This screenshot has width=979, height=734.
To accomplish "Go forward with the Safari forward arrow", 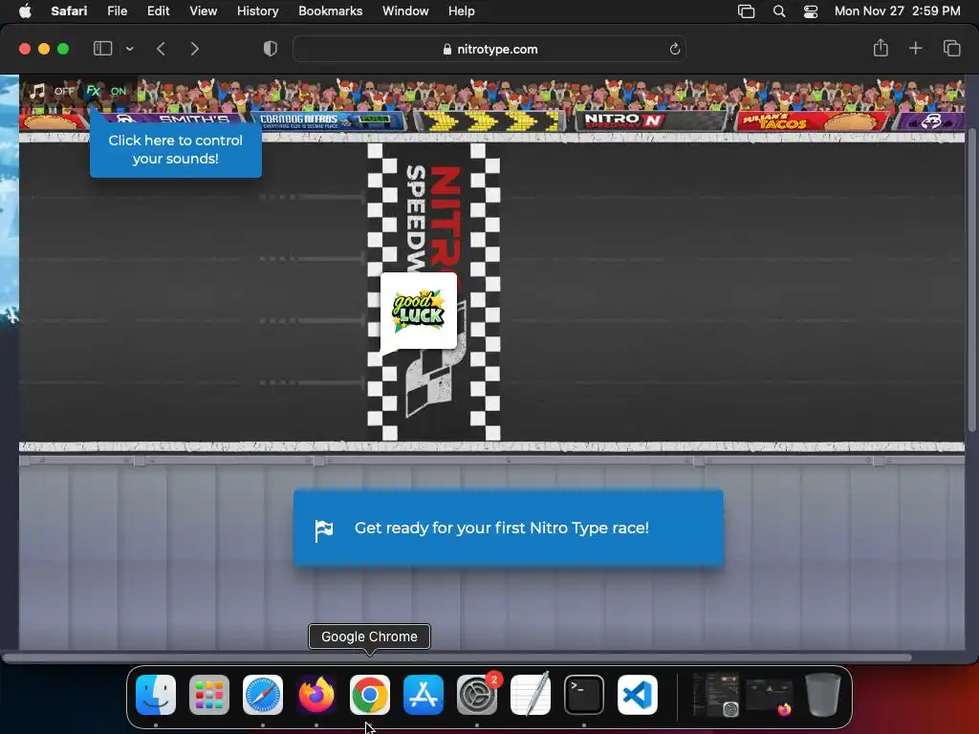I will [195, 49].
